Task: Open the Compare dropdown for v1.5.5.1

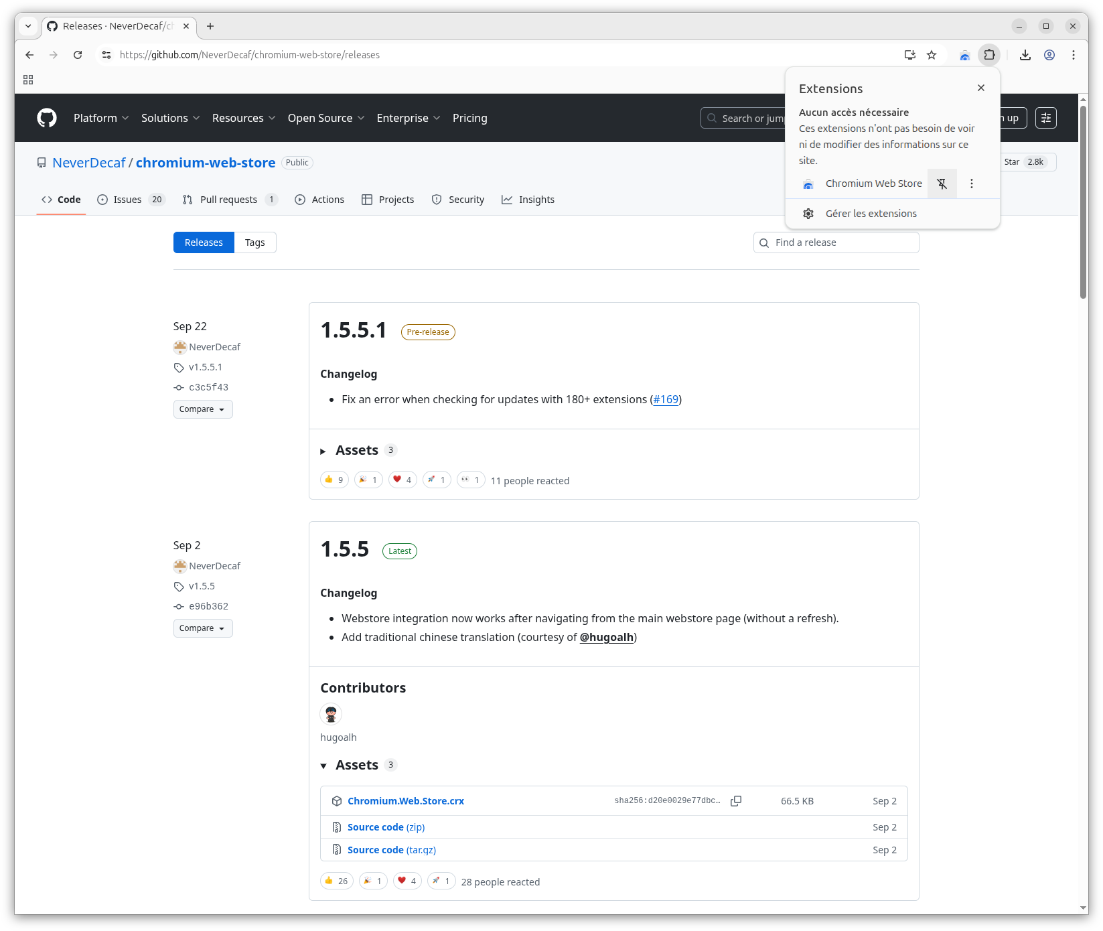Action: 203,409
